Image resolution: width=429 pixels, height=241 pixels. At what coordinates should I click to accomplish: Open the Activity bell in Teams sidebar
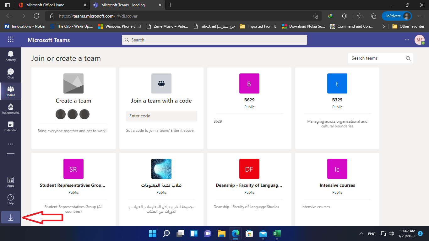click(x=11, y=56)
